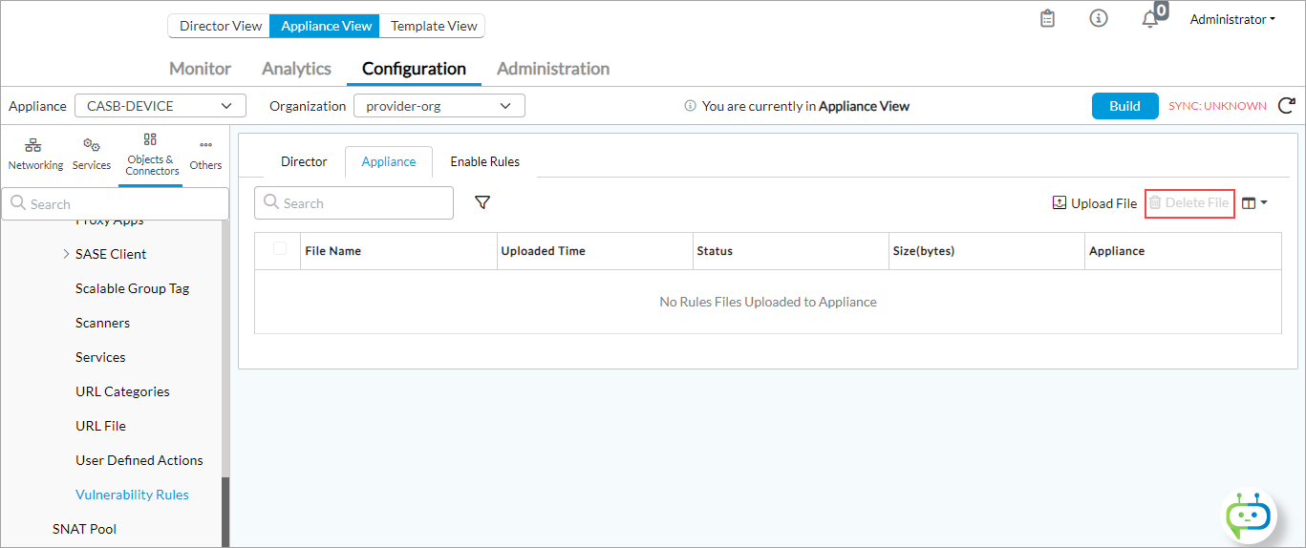Open the Organization dropdown provider-org
The image size is (1306, 548).
[439, 106]
